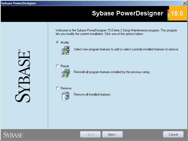Choose the Repair radio option
This screenshot has height=141, width=188.
point(58,66)
